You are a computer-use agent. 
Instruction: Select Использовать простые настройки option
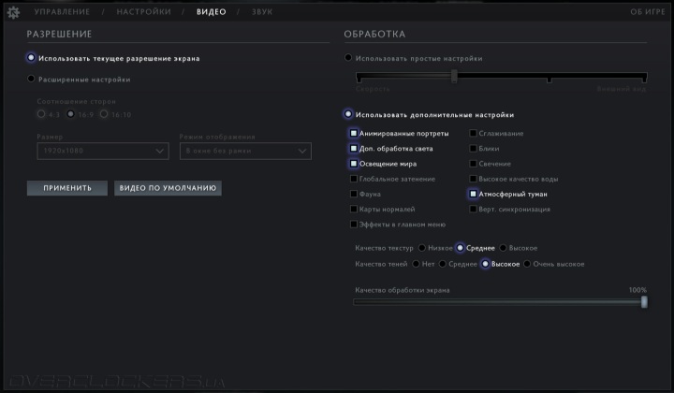tap(349, 58)
